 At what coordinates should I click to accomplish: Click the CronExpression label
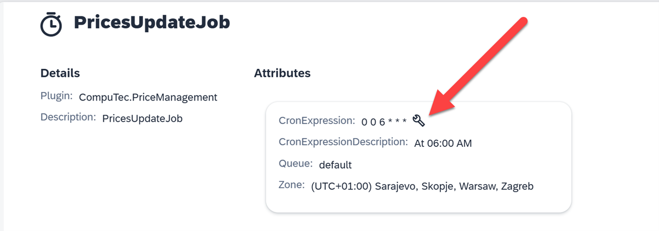pos(317,121)
